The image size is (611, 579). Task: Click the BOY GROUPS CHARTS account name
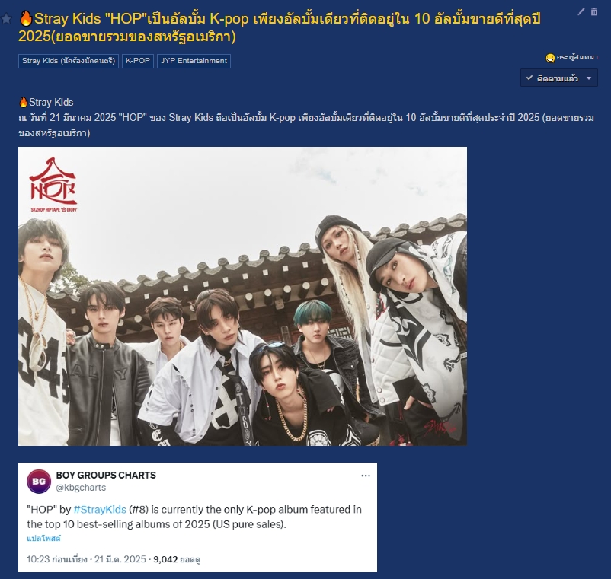tap(106, 475)
